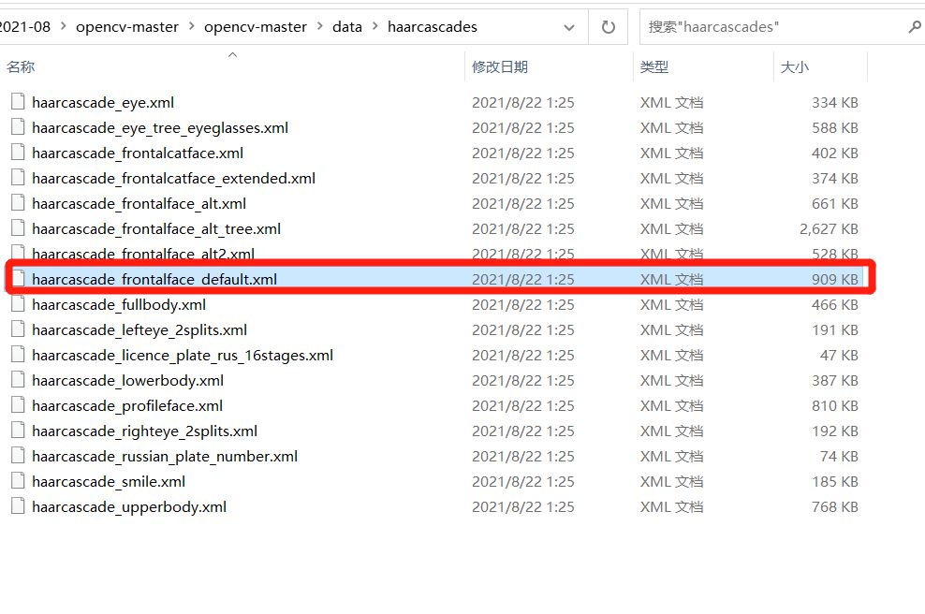Expand chevron before first opencv-master breadcrumb
The height and width of the screenshot is (614, 925).
point(63,26)
